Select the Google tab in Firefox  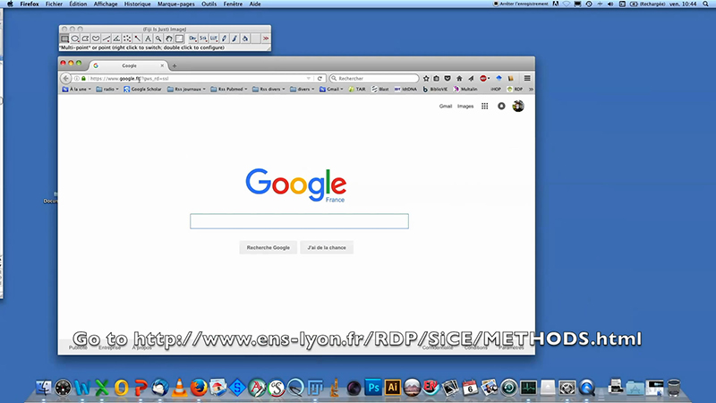[129, 65]
